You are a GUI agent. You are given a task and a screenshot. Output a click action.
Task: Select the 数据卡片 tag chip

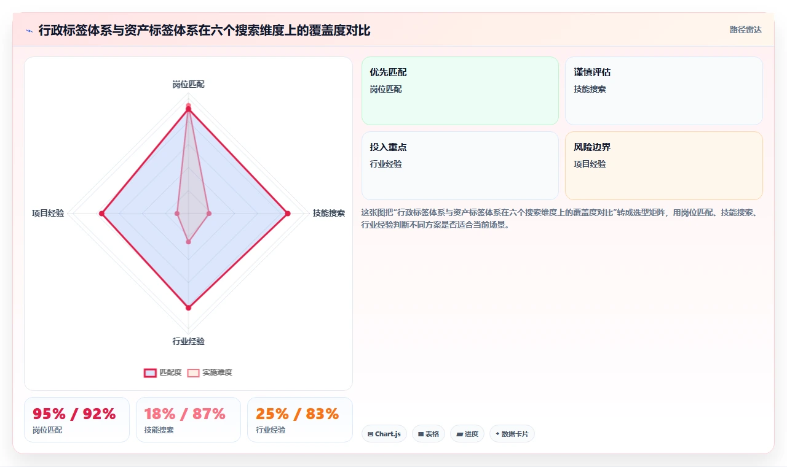click(512, 434)
